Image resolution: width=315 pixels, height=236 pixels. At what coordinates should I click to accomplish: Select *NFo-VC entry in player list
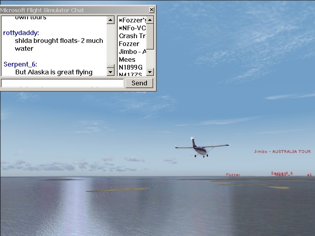(132, 28)
